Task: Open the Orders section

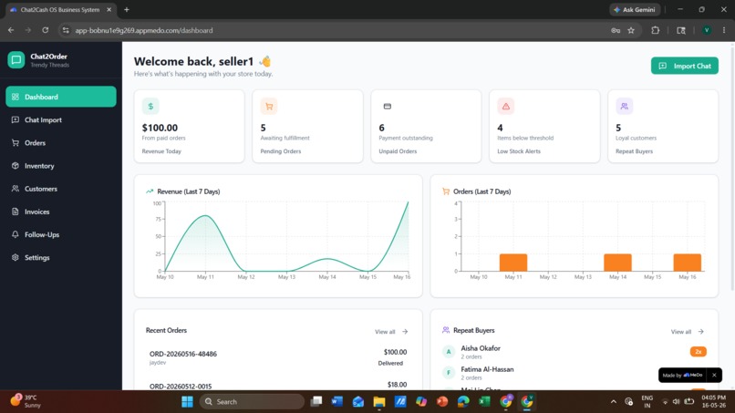Action: [x=61, y=142]
